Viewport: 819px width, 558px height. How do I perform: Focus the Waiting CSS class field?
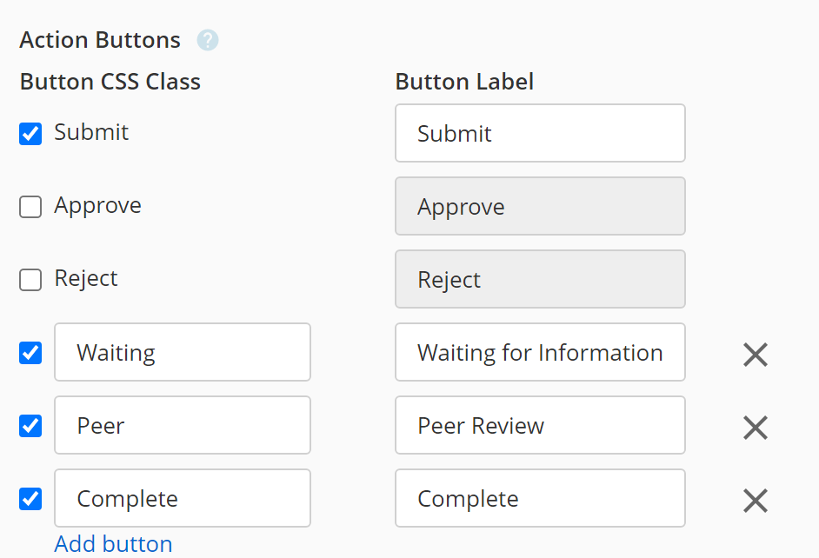(x=183, y=352)
